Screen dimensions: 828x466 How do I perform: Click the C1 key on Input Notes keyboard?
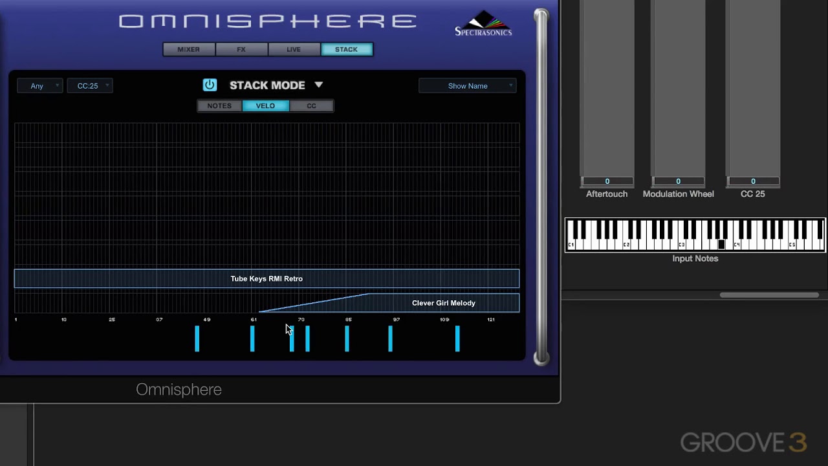tap(571, 245)
